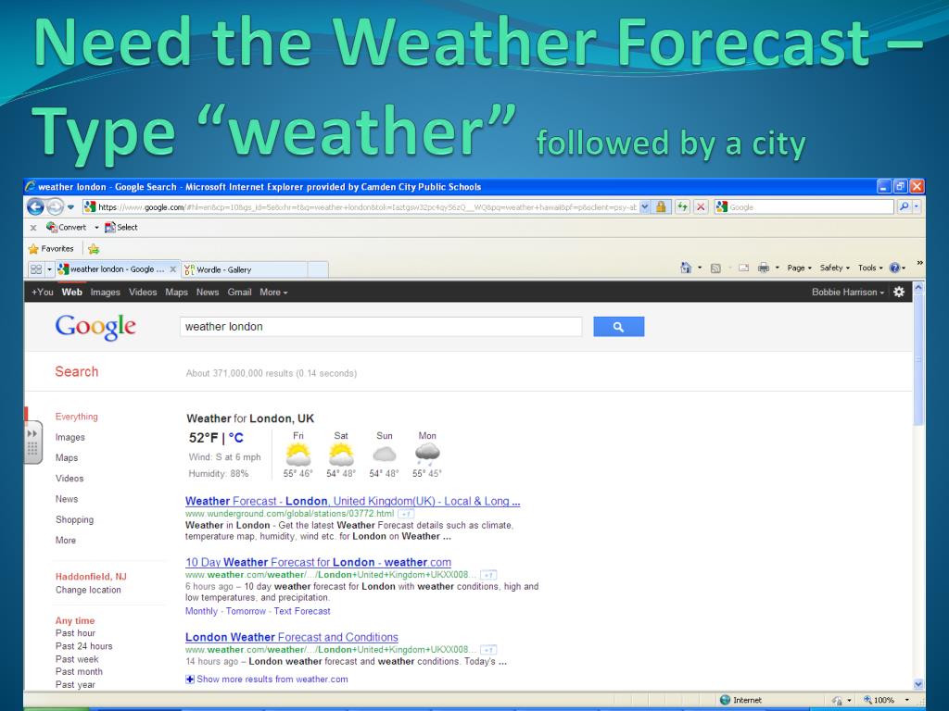The image size is (949, 711).
Task: Expand Show more results from weather.com
Action: pos(267,679)
